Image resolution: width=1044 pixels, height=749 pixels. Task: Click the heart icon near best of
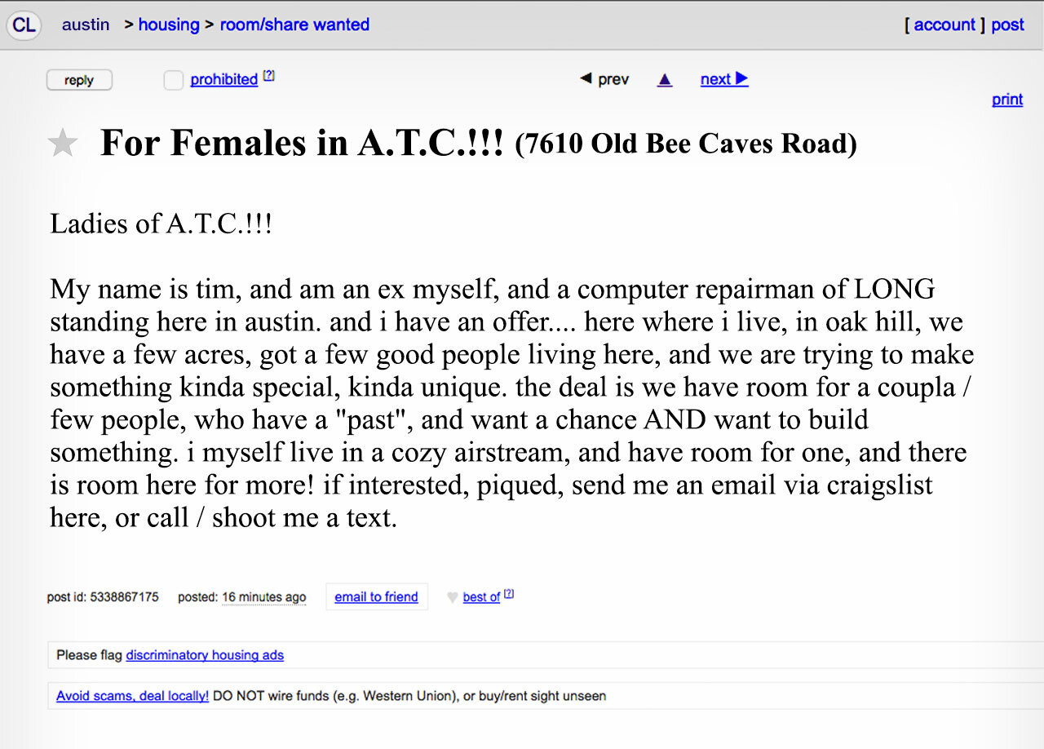452,597
